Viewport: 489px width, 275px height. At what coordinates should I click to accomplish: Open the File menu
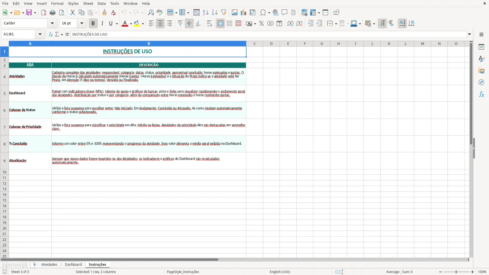pos(5,3)
